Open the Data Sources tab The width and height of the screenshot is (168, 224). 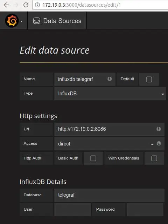click(57, 21)
